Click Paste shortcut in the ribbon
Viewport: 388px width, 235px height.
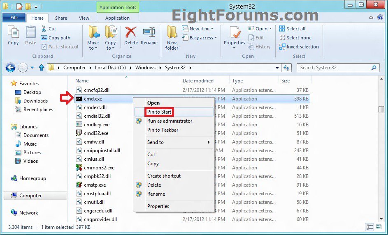pyautogui.click(x=60, y=47)
